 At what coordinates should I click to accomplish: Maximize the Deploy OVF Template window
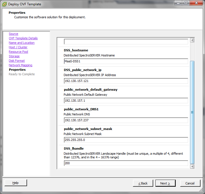[186, 3]
